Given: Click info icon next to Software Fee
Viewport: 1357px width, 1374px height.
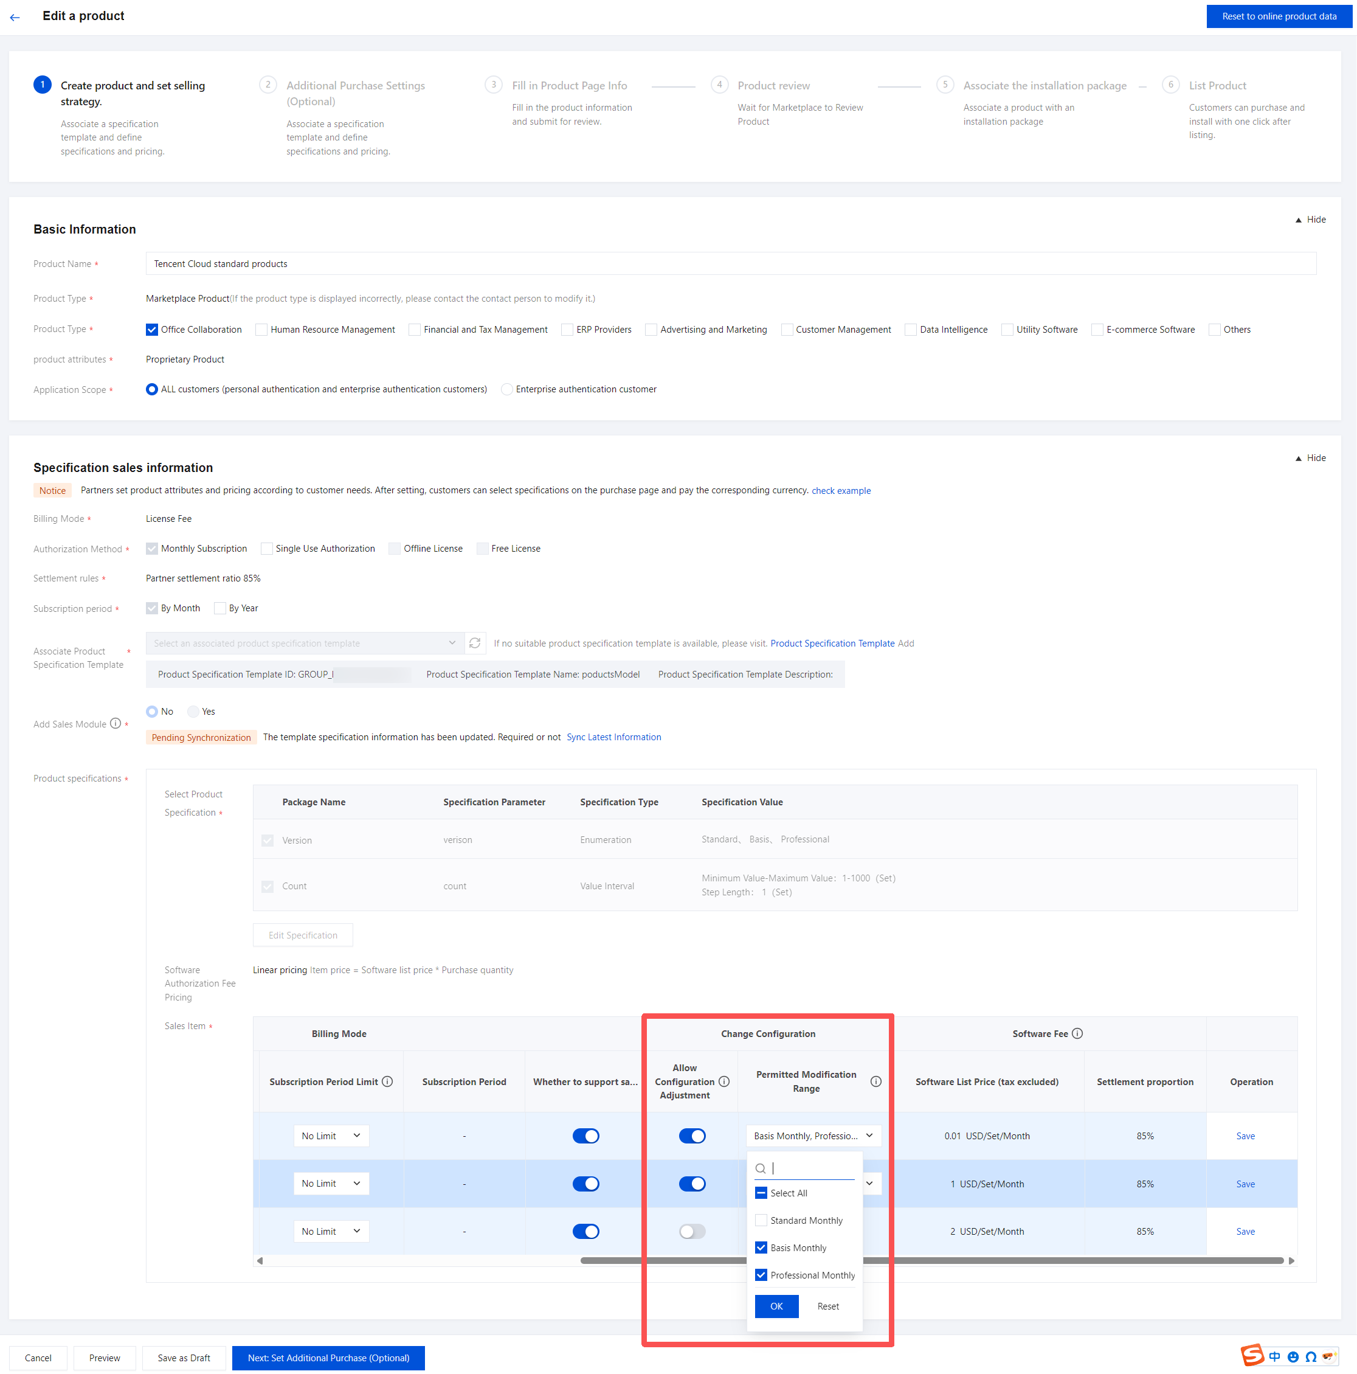Looking at the screenshot, I should point(1077,1033).
